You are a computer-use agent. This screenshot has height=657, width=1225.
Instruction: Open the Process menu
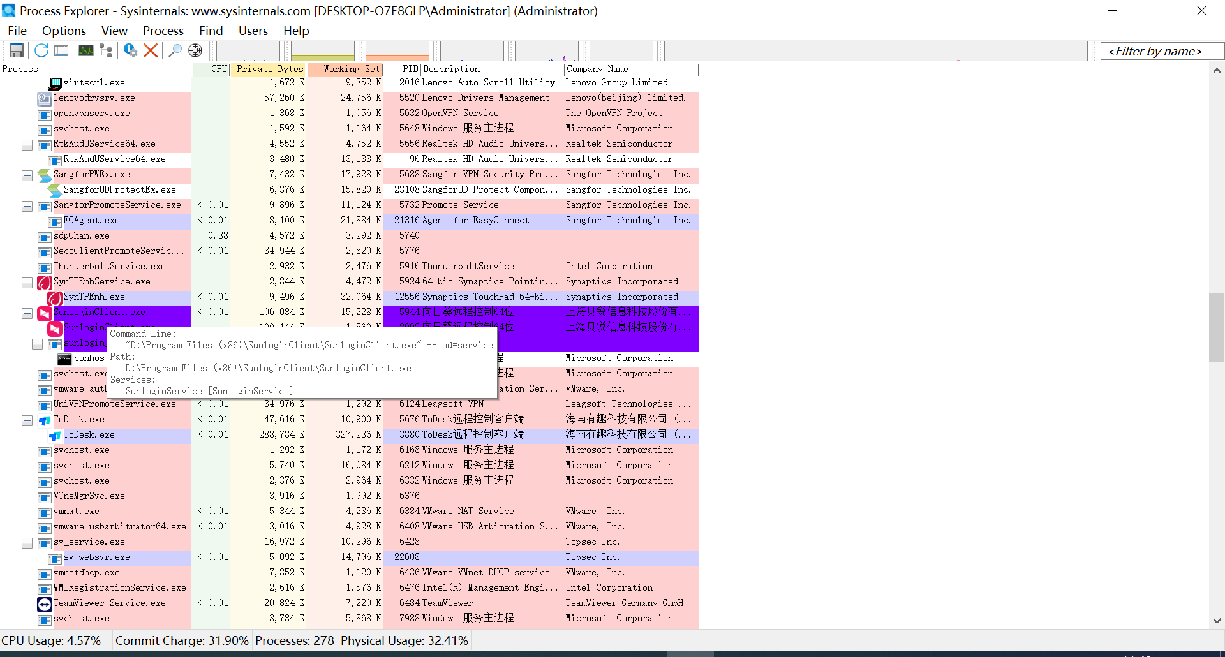(x=163, y=31)
